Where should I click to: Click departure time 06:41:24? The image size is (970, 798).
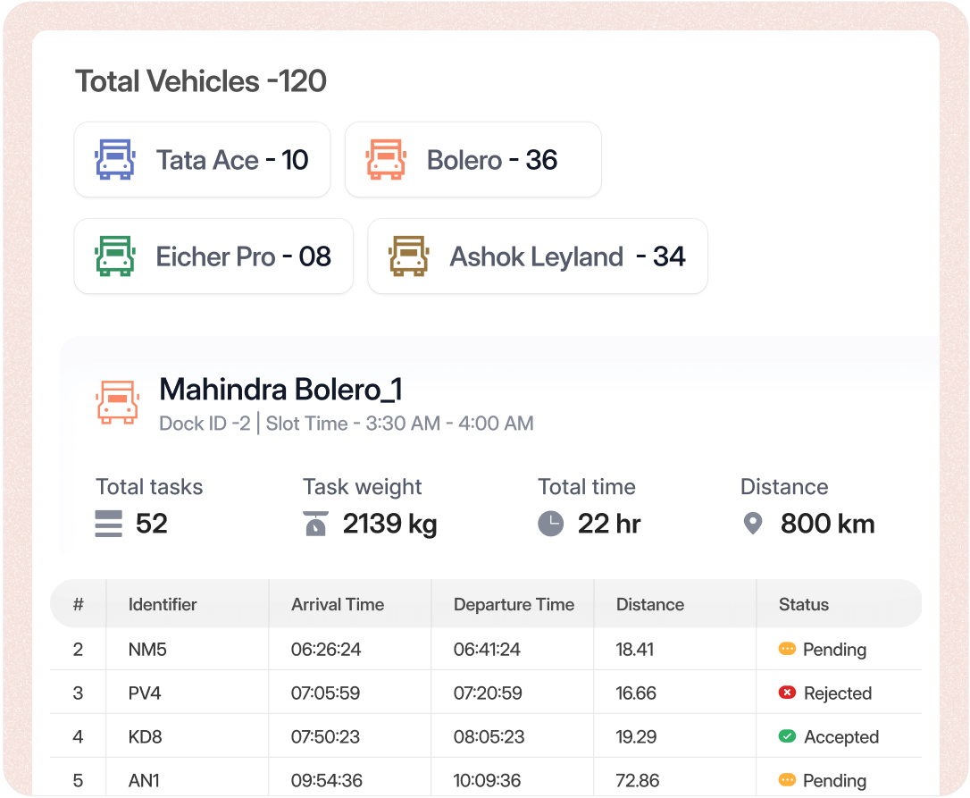pos(487,650)
